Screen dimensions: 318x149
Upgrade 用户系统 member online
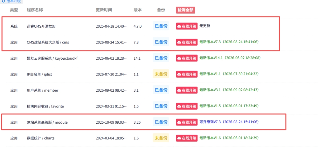[x=187, y=90]
